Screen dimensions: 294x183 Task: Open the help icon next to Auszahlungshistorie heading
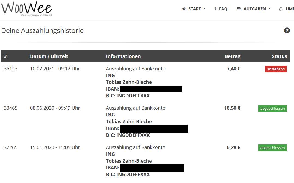pyautogui.click(x=287, y=30)
